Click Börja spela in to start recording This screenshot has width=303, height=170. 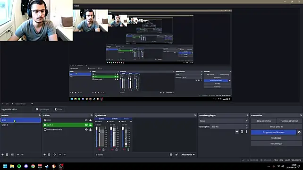click(x=276, y=127)
